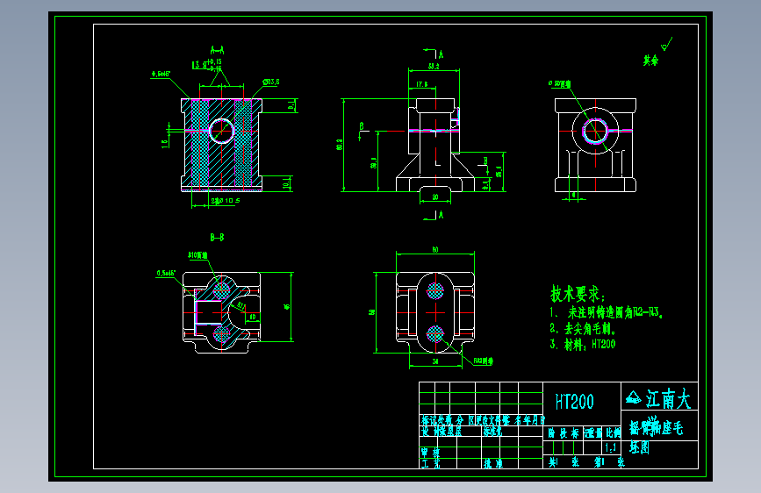Click the "17.6" dimension text
The height and width of the screenshot is (493, 761).
click(x=421, y=84)
